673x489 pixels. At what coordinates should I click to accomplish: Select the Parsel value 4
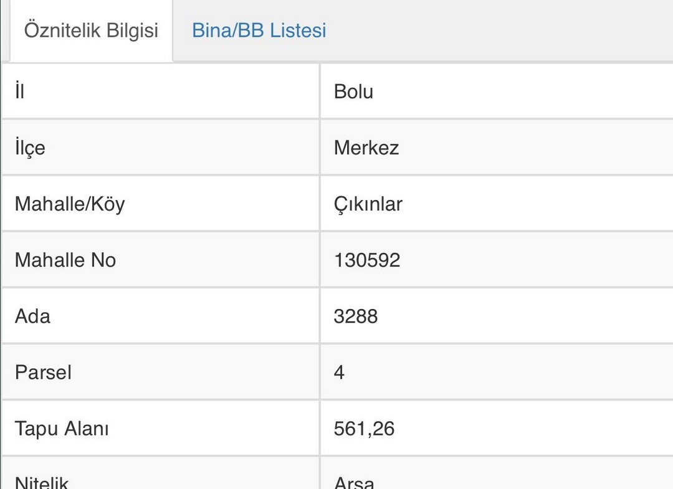click(x=339, y=373)
